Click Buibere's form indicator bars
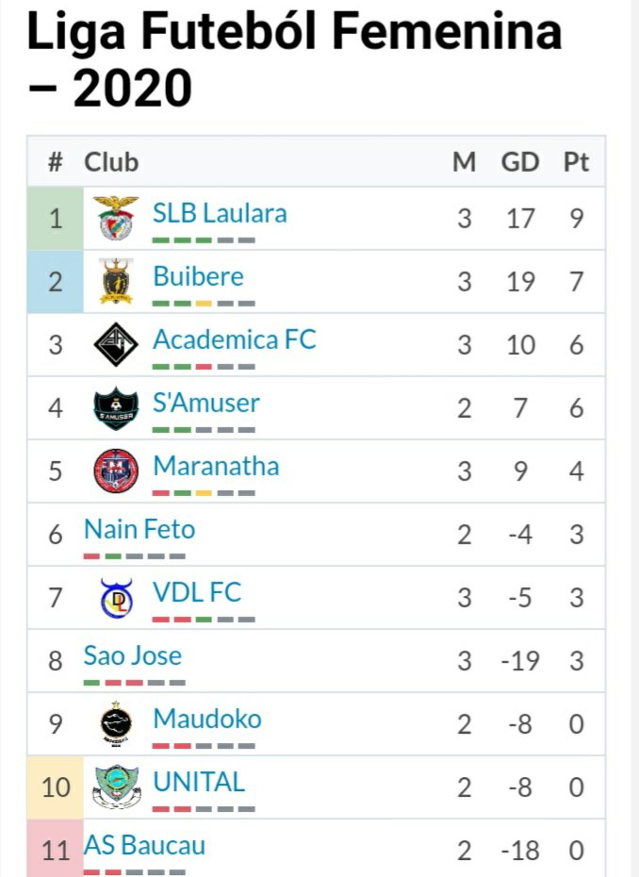 (x=204, y=304)
